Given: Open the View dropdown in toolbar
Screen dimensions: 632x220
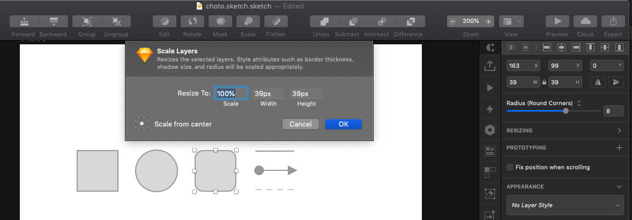Looking at the screenshot, I should coord(511,21).
